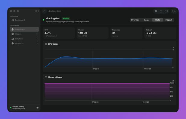Click the quay.io image path text
The height and width of the screenshot is (119, 186).
pos(67,22)
